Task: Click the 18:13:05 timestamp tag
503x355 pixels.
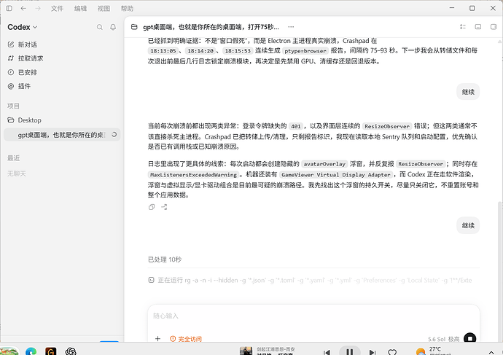Action: [x=163, y=51]
